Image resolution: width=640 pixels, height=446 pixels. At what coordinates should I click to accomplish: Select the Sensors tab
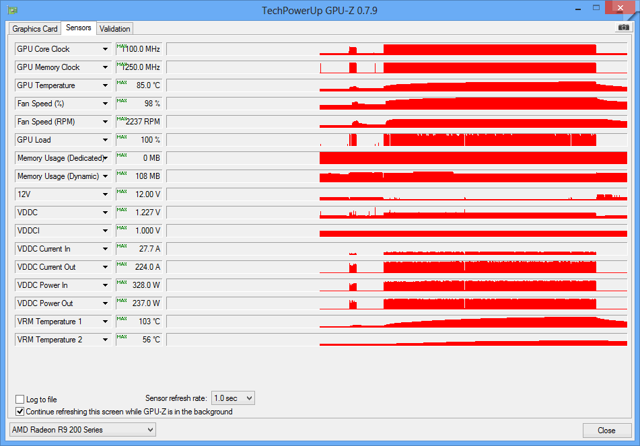[x=78, y=28]
